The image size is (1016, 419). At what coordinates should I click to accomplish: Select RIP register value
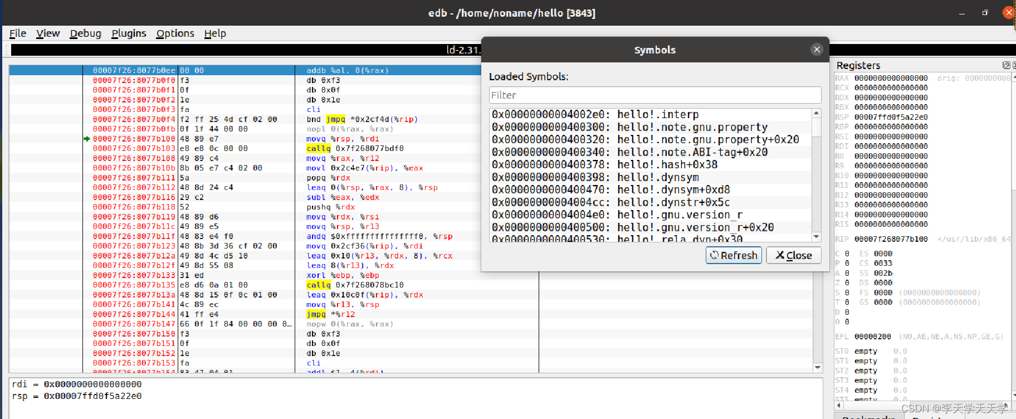pyautogui.click(x=891, y=239)
